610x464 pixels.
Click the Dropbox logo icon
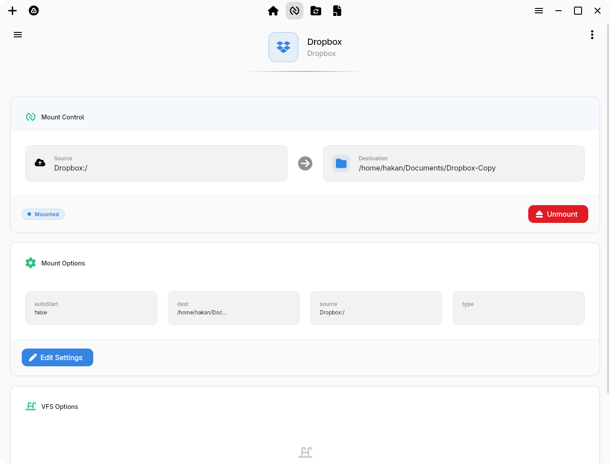pos(283,47)
